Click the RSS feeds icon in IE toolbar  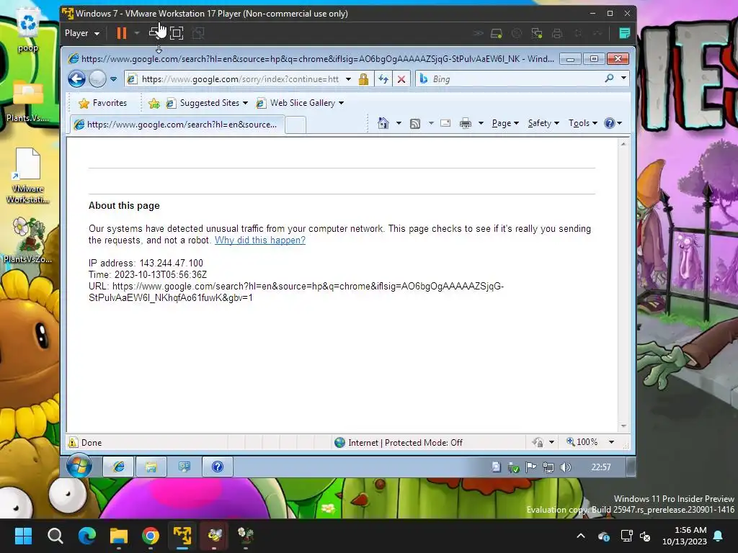point(415,124)
